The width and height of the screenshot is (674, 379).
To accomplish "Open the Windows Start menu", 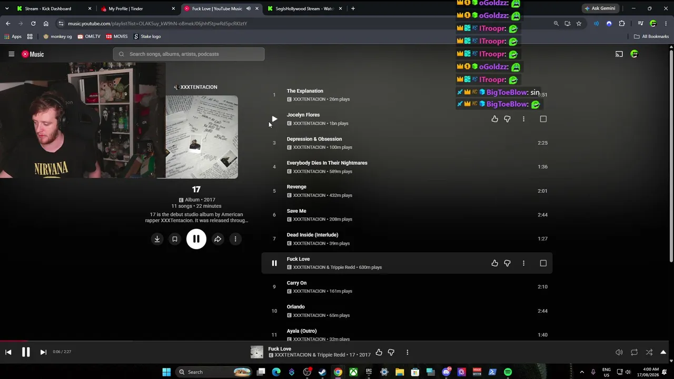I will [x=166, y=372].
